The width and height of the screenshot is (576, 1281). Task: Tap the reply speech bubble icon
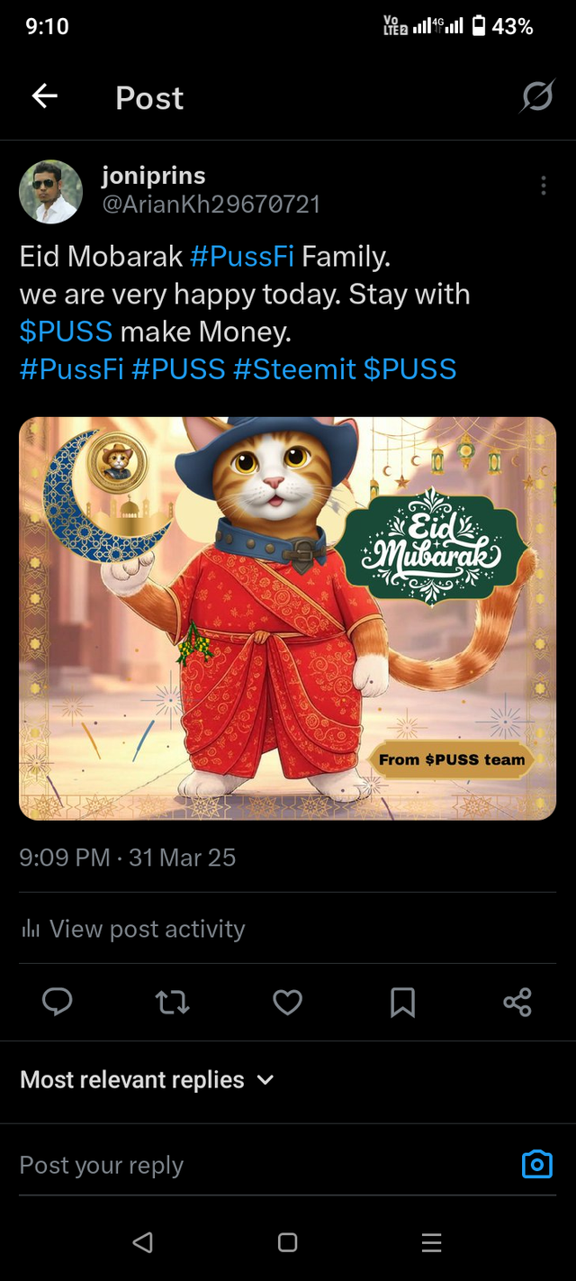coord(58,1002)
